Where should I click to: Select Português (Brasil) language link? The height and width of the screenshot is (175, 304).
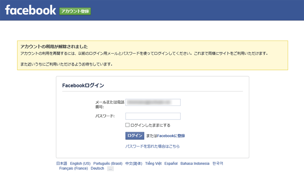(x=108, y=163)
